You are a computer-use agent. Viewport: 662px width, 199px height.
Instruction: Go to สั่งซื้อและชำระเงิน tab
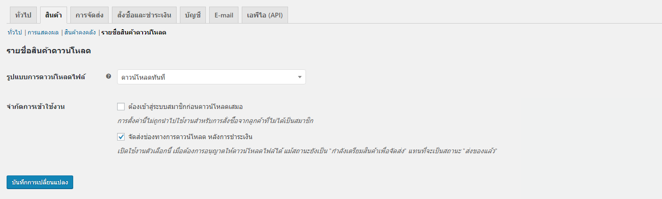(x=144, y=15)
